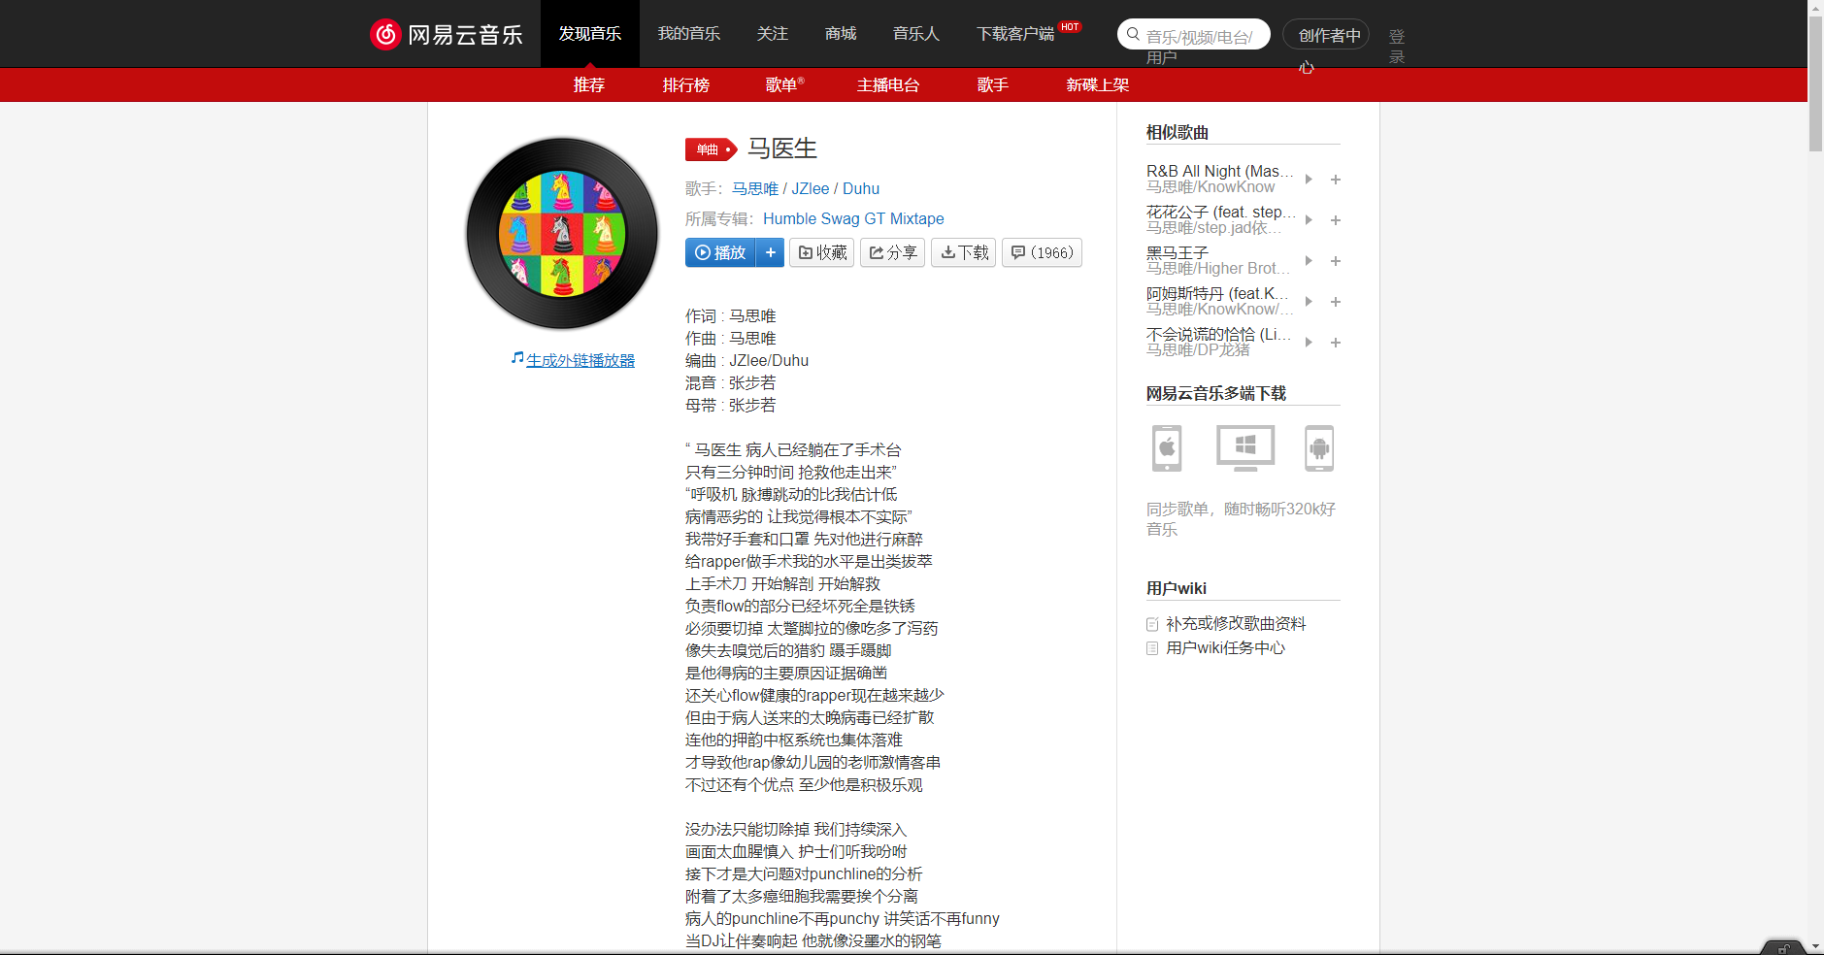1824x955 pixels.
Task: Click the iPhone app download icon
Action: (x=1166, y=447)
